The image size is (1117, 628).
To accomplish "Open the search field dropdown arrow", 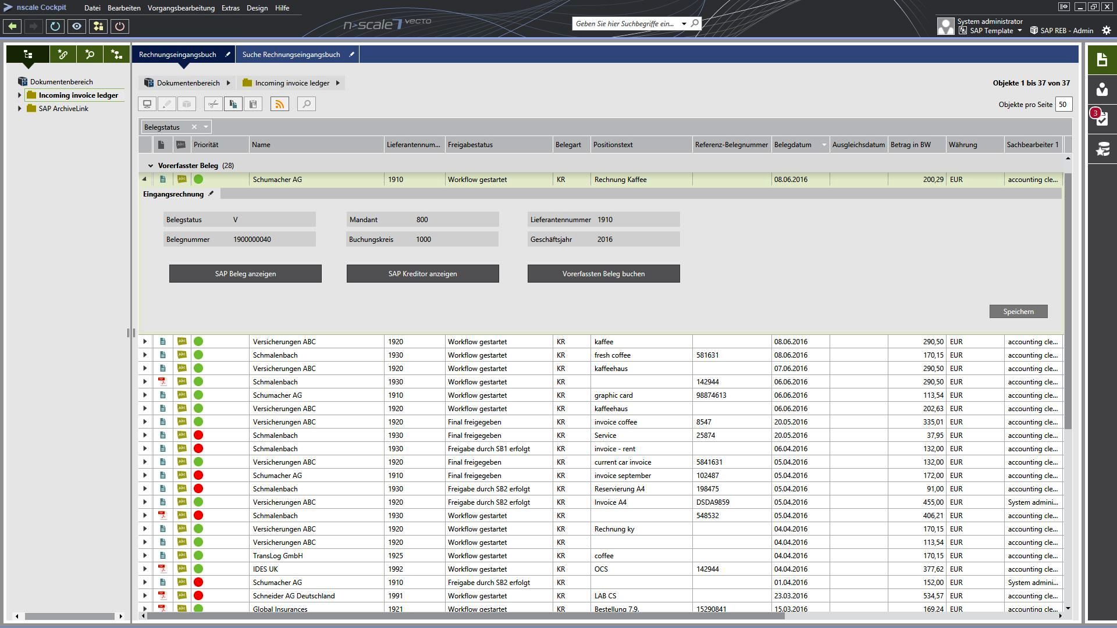I will [684, 23].
